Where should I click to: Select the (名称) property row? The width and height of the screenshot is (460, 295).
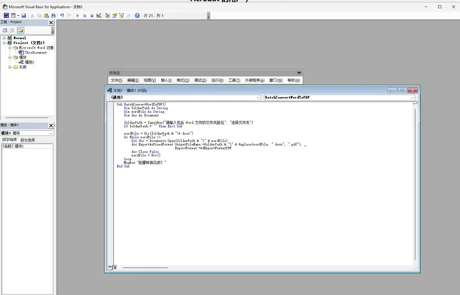click(27, 146)
